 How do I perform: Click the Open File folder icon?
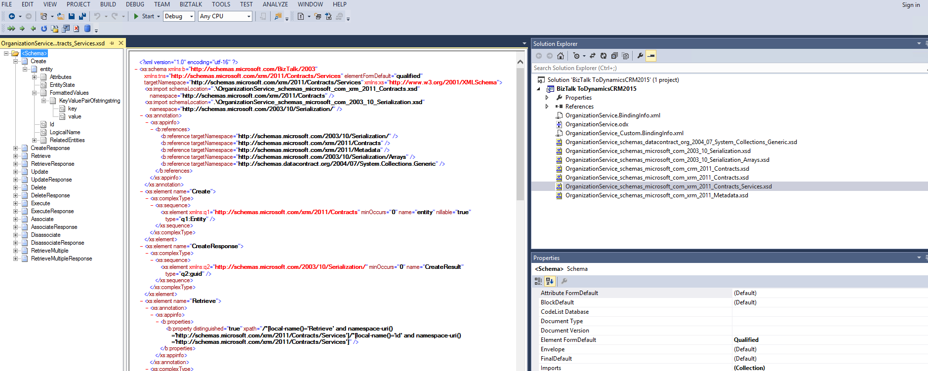[60, 16]
